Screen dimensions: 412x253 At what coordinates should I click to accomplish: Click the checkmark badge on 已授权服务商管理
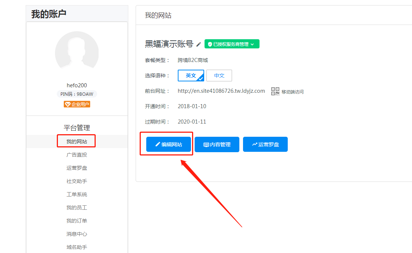tap(210, 44)
